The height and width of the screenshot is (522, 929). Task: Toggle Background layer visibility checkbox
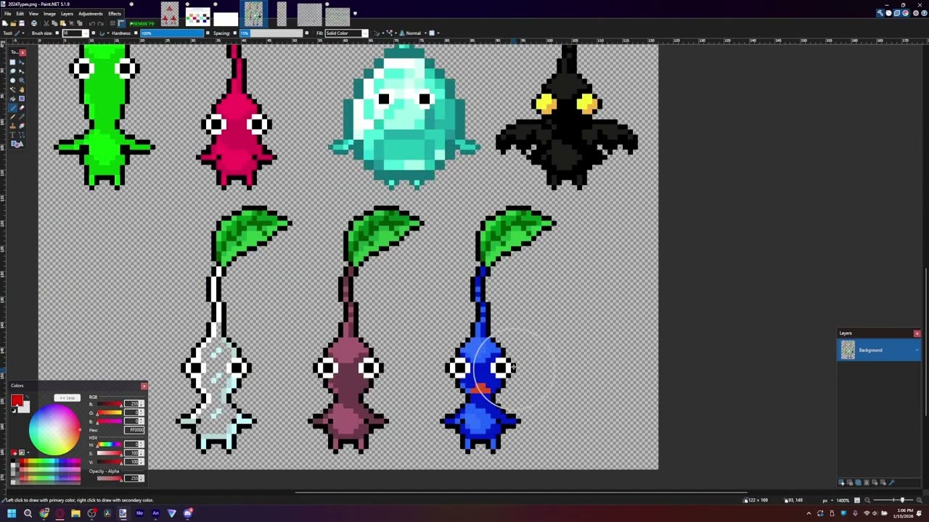916,350
